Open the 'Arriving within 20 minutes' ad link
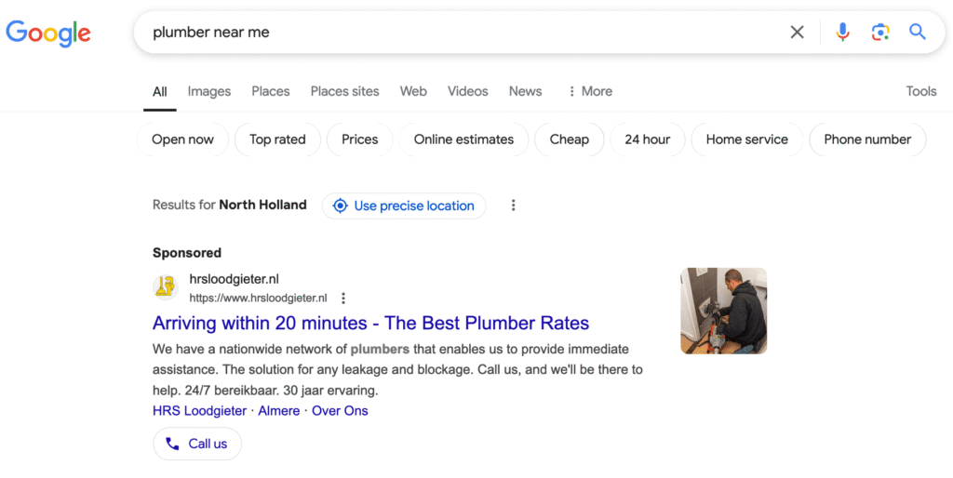The image size is (953, 478). pyautogui.click(x=370, y=324)
